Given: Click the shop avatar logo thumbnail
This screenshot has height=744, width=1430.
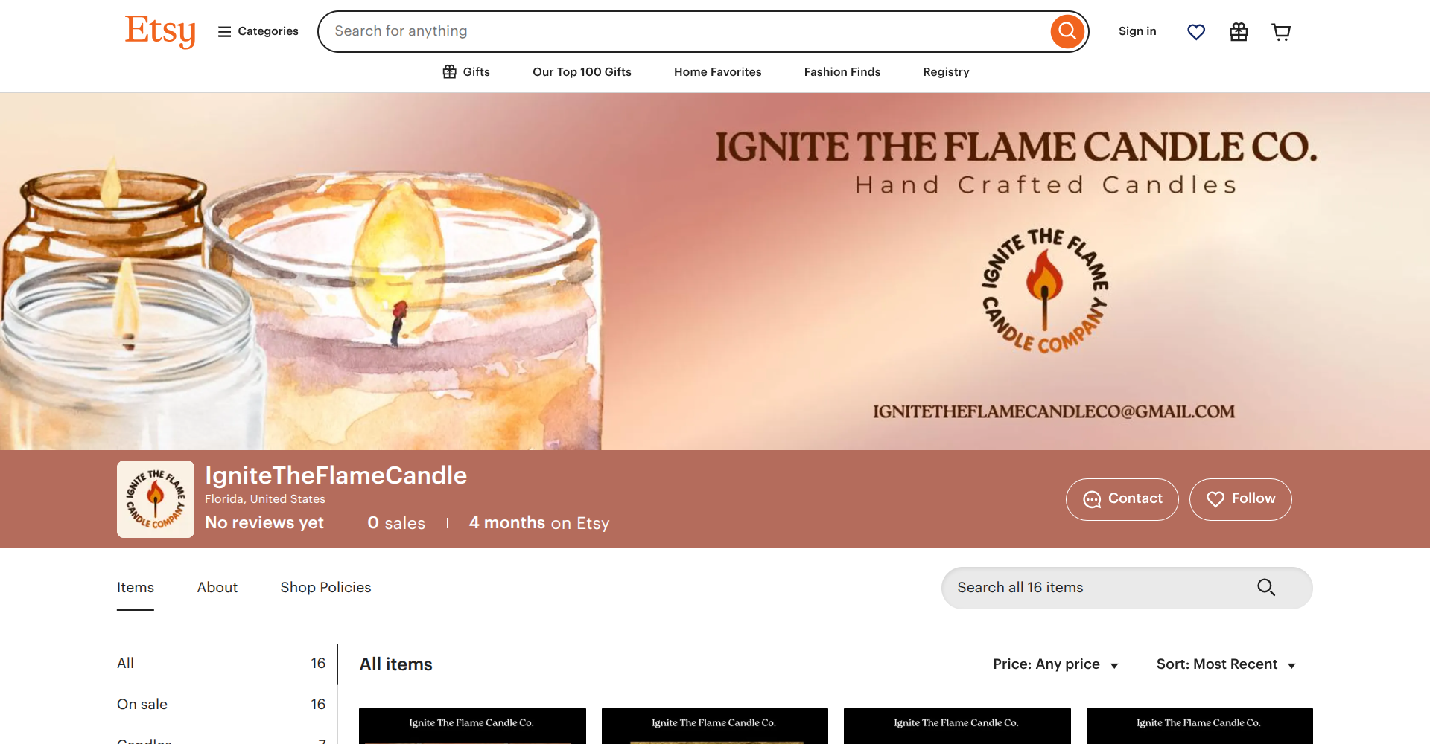Looking at the screenshot, I should point(156,499).
